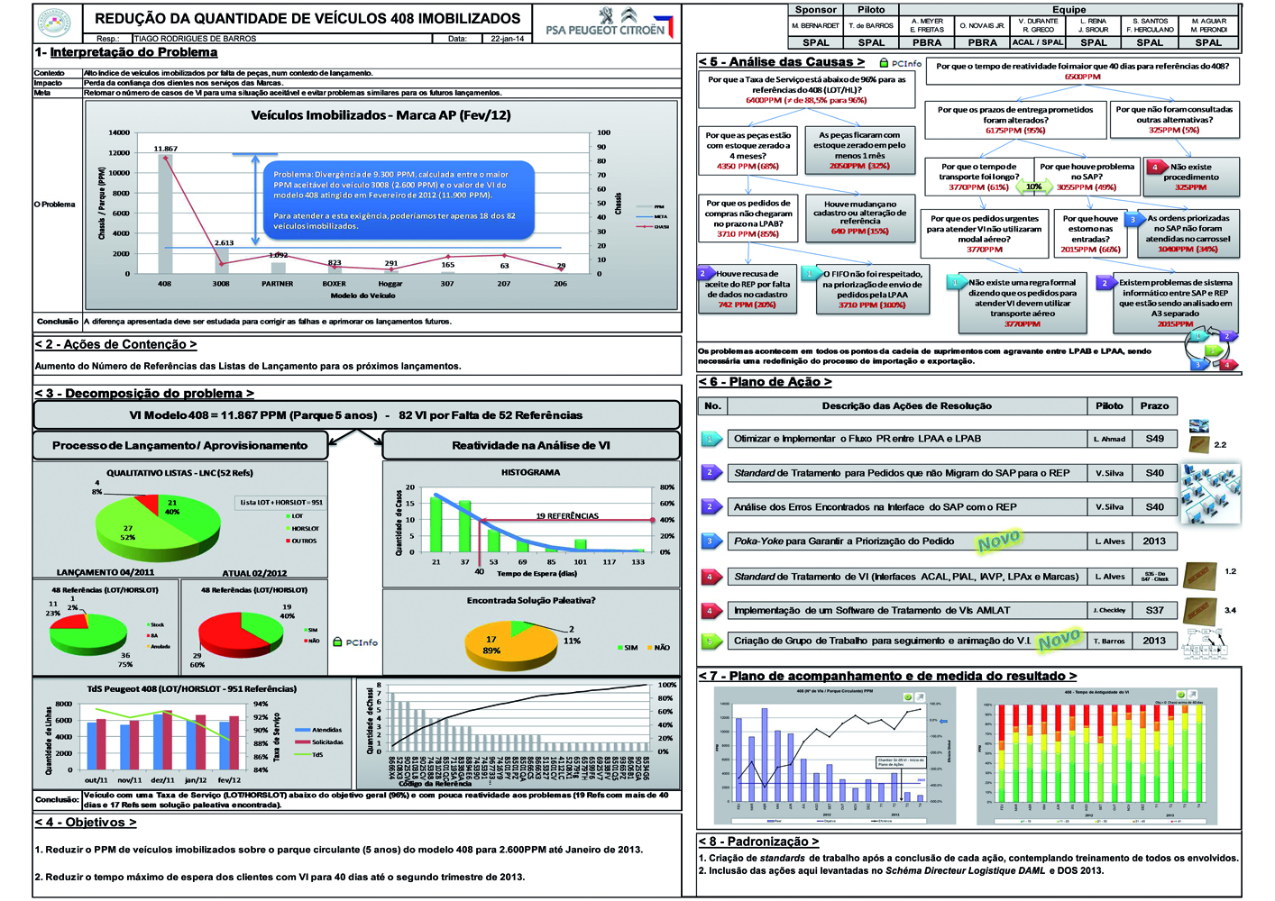Click orange NÃO swatch under Encontrada Solução Paleativa

click(648, 647)
